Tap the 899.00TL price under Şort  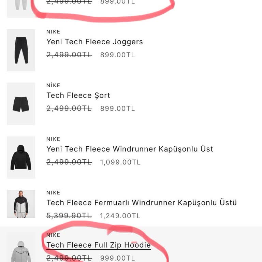pos(117,109)
